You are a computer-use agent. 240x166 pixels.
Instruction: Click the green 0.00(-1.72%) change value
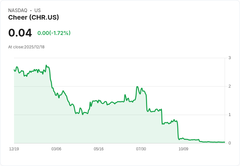pos(54,33)
